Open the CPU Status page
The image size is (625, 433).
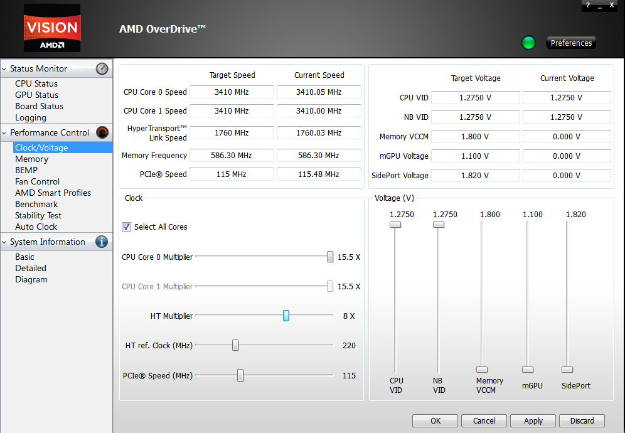36,83
